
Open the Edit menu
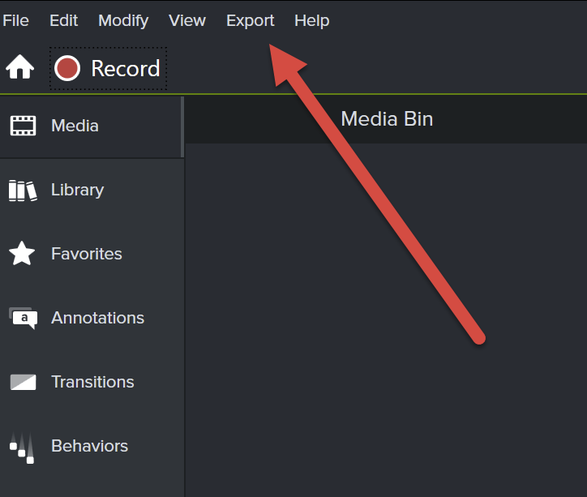(x=64, y=20)
